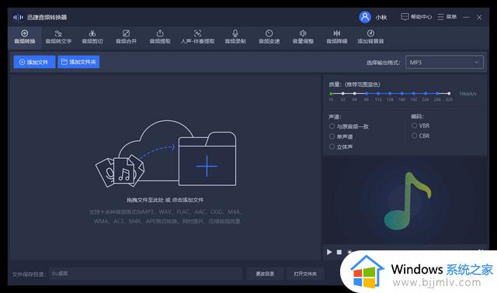This screenshot has width=497, height=293.
Task: Click the play button in preview player
Action: pyautogui.click(x=329, y=252)
